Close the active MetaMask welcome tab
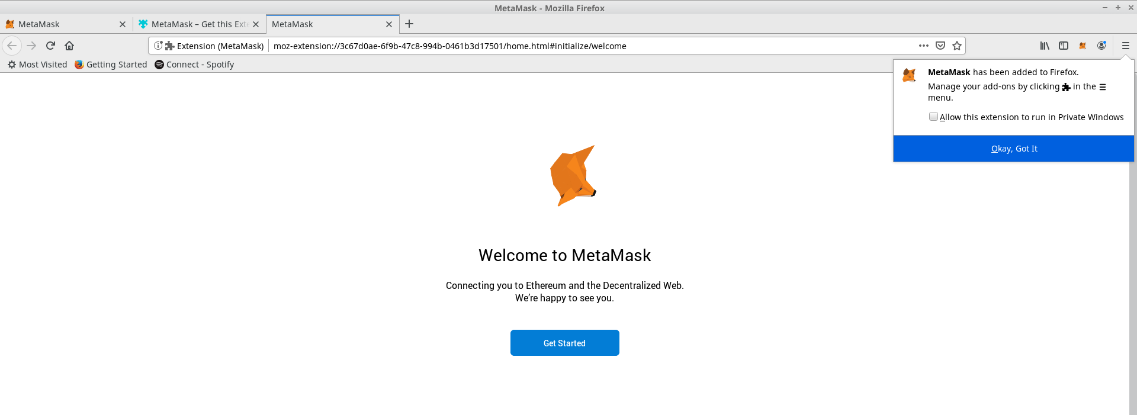1137x415 pixels. pyautogui.click(x=389, y=24)
